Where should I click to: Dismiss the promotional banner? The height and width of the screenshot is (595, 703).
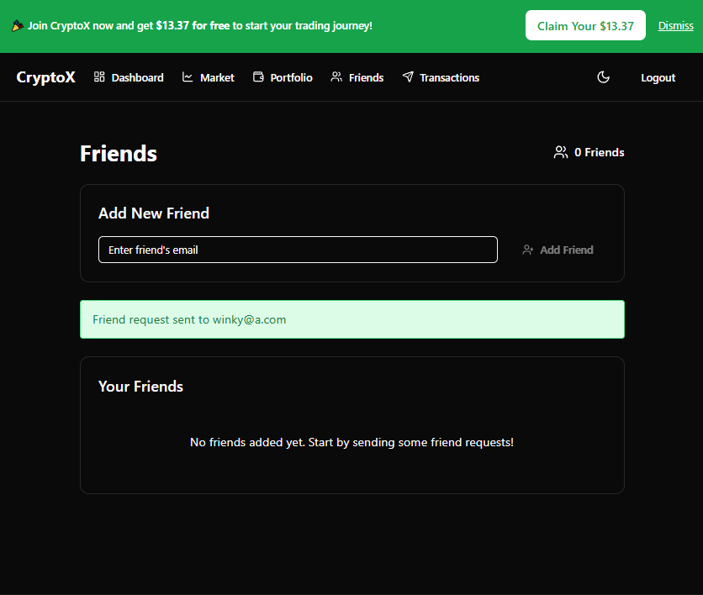click(675, 26)
